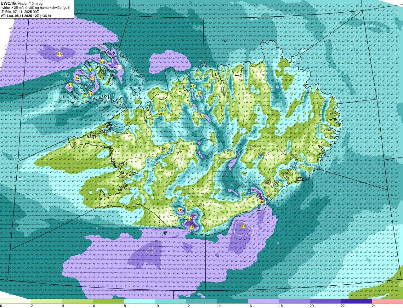Viewport: 403px width, 308px height.
Task: Click the "(+36 h)" forecast offset text
Action: pyautogui.click(x=46, y=16)
